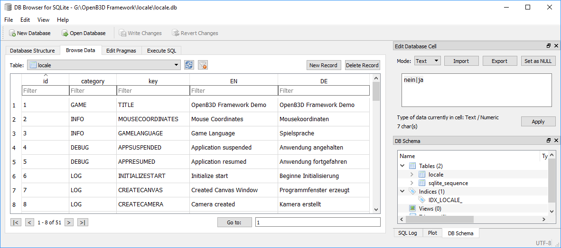
Task: Open the Edit menu
Action: 25,20
